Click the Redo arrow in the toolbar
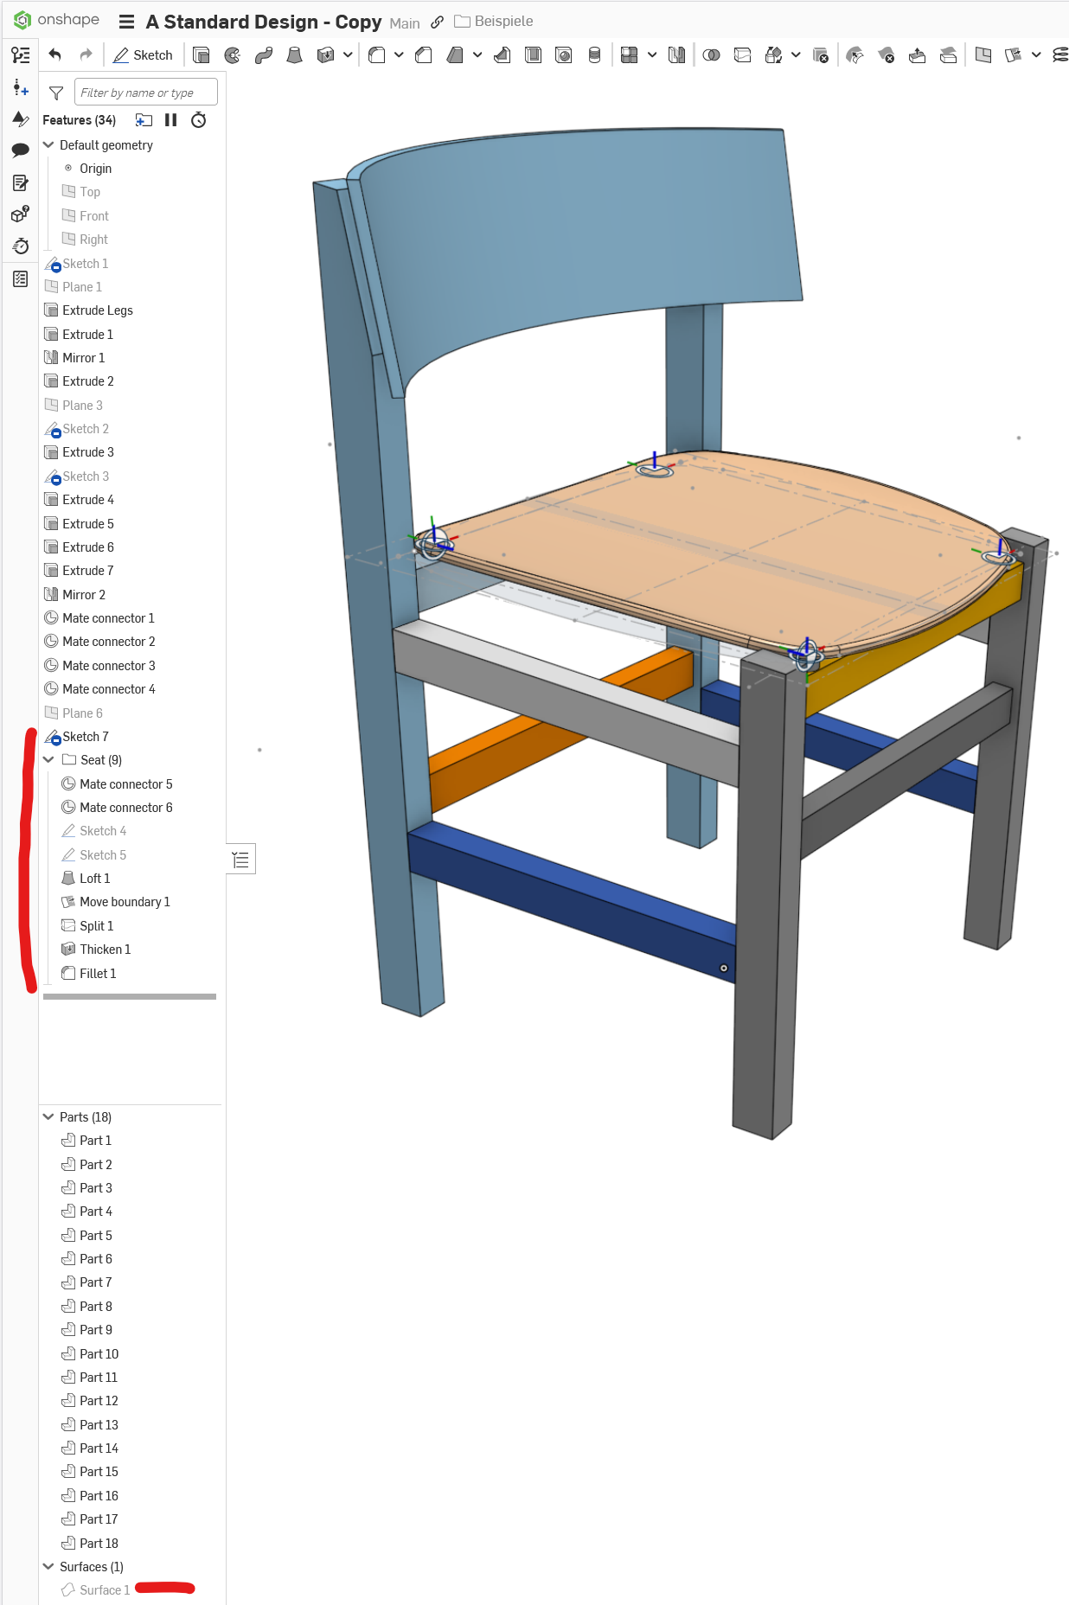Image resolution: width=1069 pixels, height=1605 pixels. (86, 55)
